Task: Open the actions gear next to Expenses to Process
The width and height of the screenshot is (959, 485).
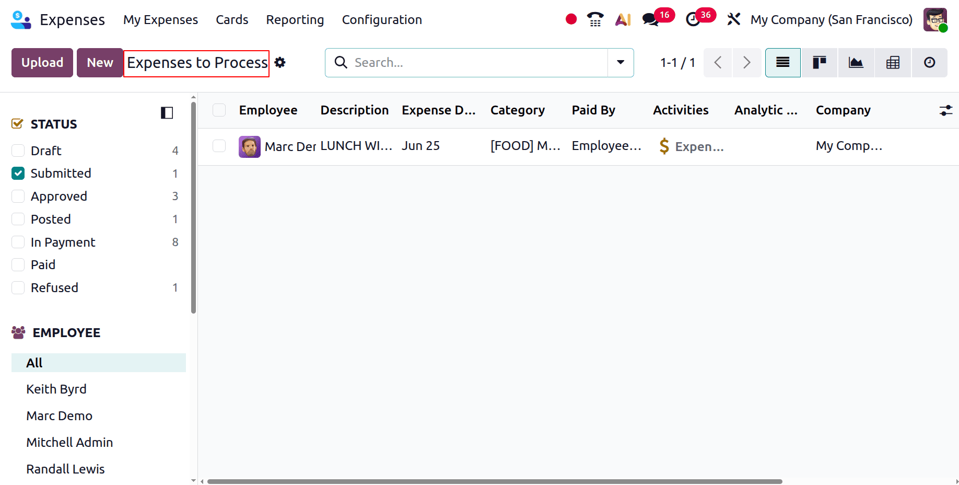Action: 280,63
